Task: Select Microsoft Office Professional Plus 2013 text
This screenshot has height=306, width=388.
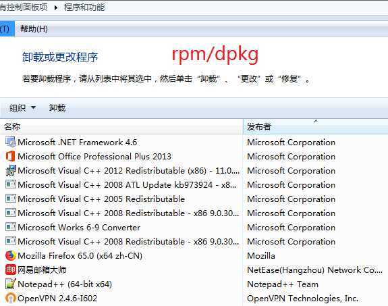Action: (x=94, y=156)
